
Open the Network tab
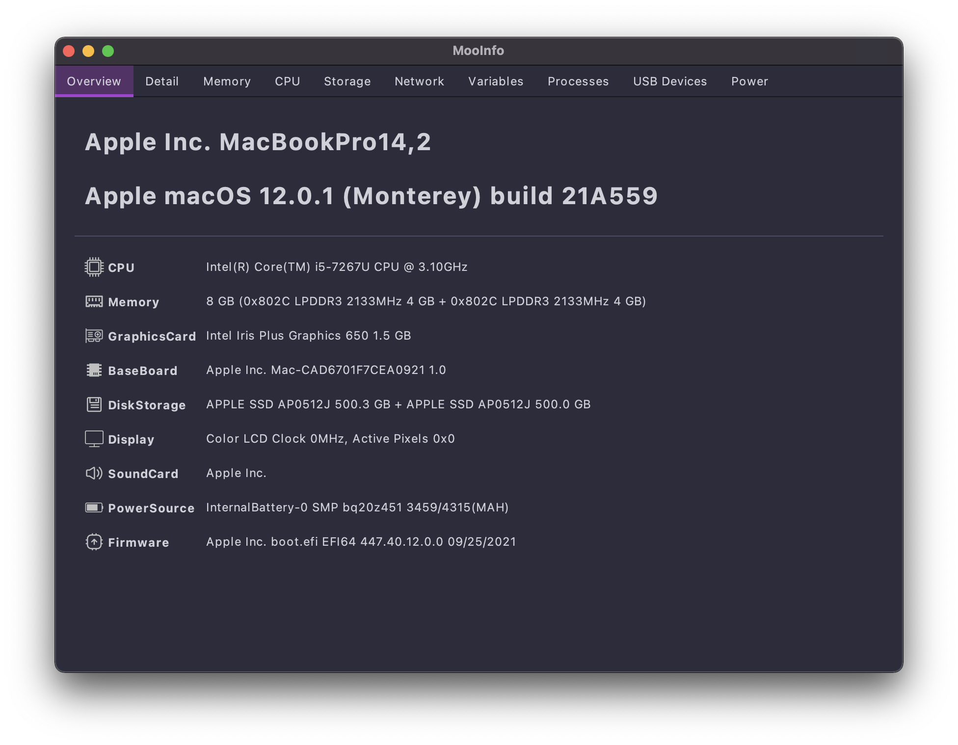click(419, 81)
